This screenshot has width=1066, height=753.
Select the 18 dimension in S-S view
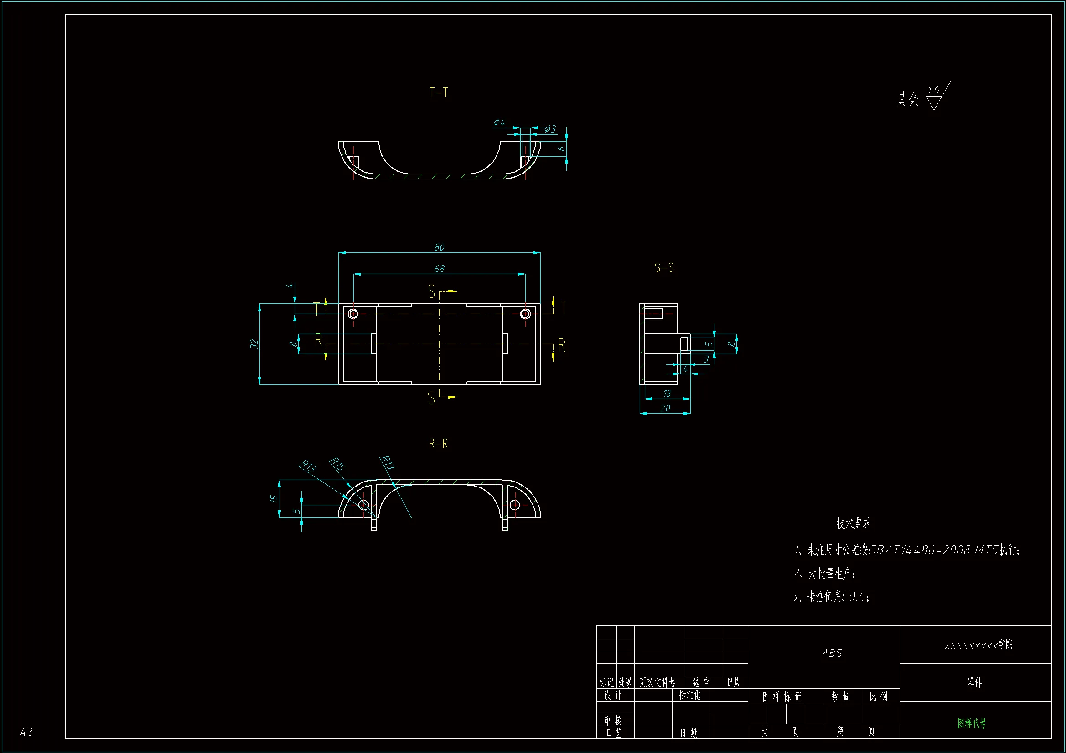[667, 394]
